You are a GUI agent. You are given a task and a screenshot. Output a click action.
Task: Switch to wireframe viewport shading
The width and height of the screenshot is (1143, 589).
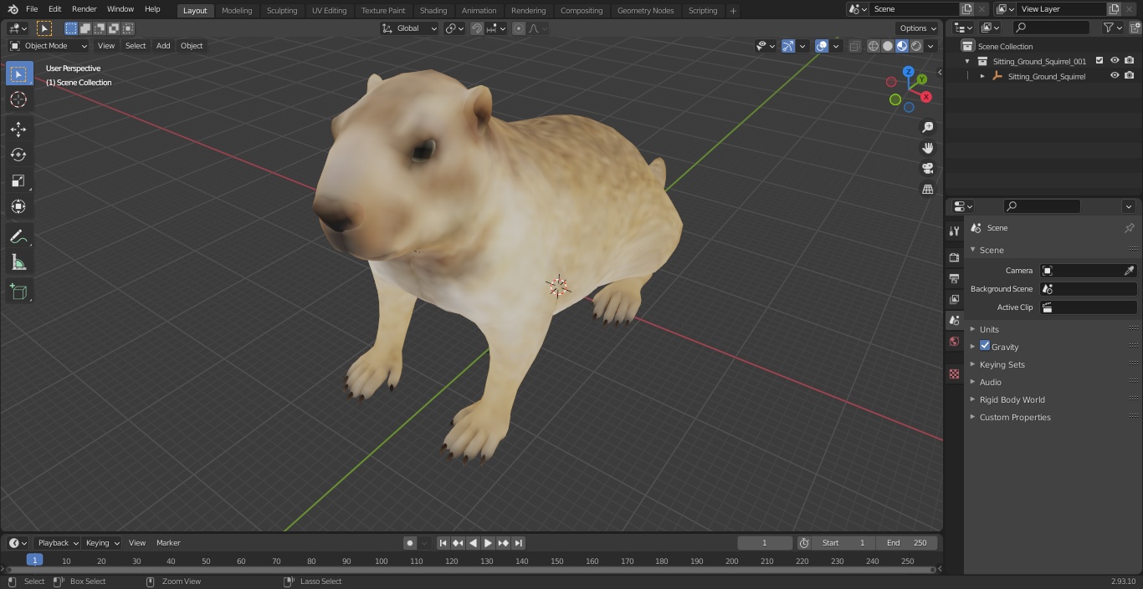pos(874,46)
